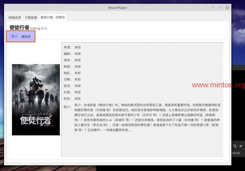The height and width of the screenshot is (171, 245).
Task: Click the 00:00 playback time display
Action: 236,153
